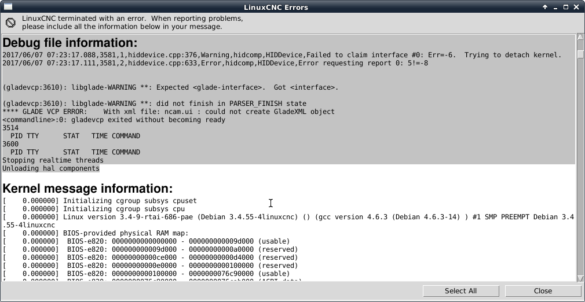The image size is (585, 302).
Task: Click the 'GLADE VCP ERROR' line
Action: pos(169,112)
